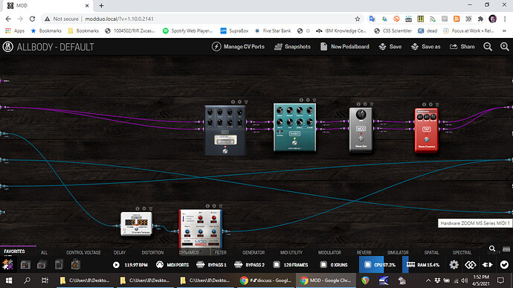Toggle Bypass 1 in the footer
Screen dimensions: 513x288
pyautogui.click(x=212, y=265)
